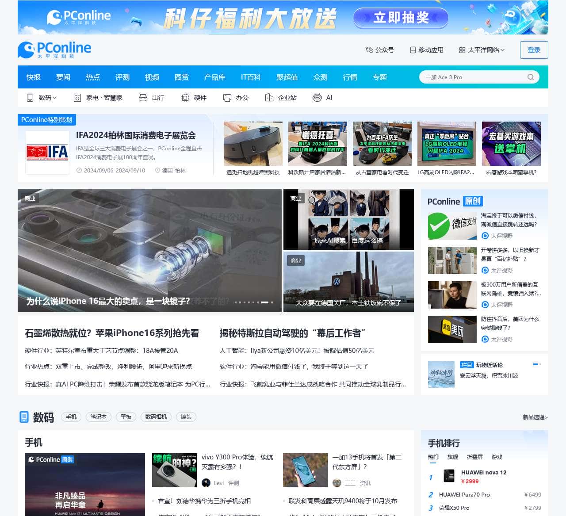
Task: Open the 追觅扫地机越障黑科技 thumbnail
Action: click(253, 144)
